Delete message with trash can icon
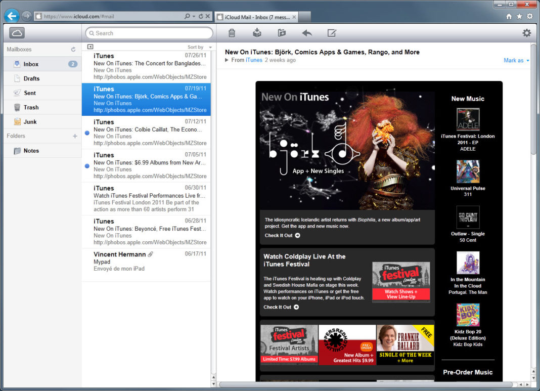540x391 pixels. click(x=232, y=33)
